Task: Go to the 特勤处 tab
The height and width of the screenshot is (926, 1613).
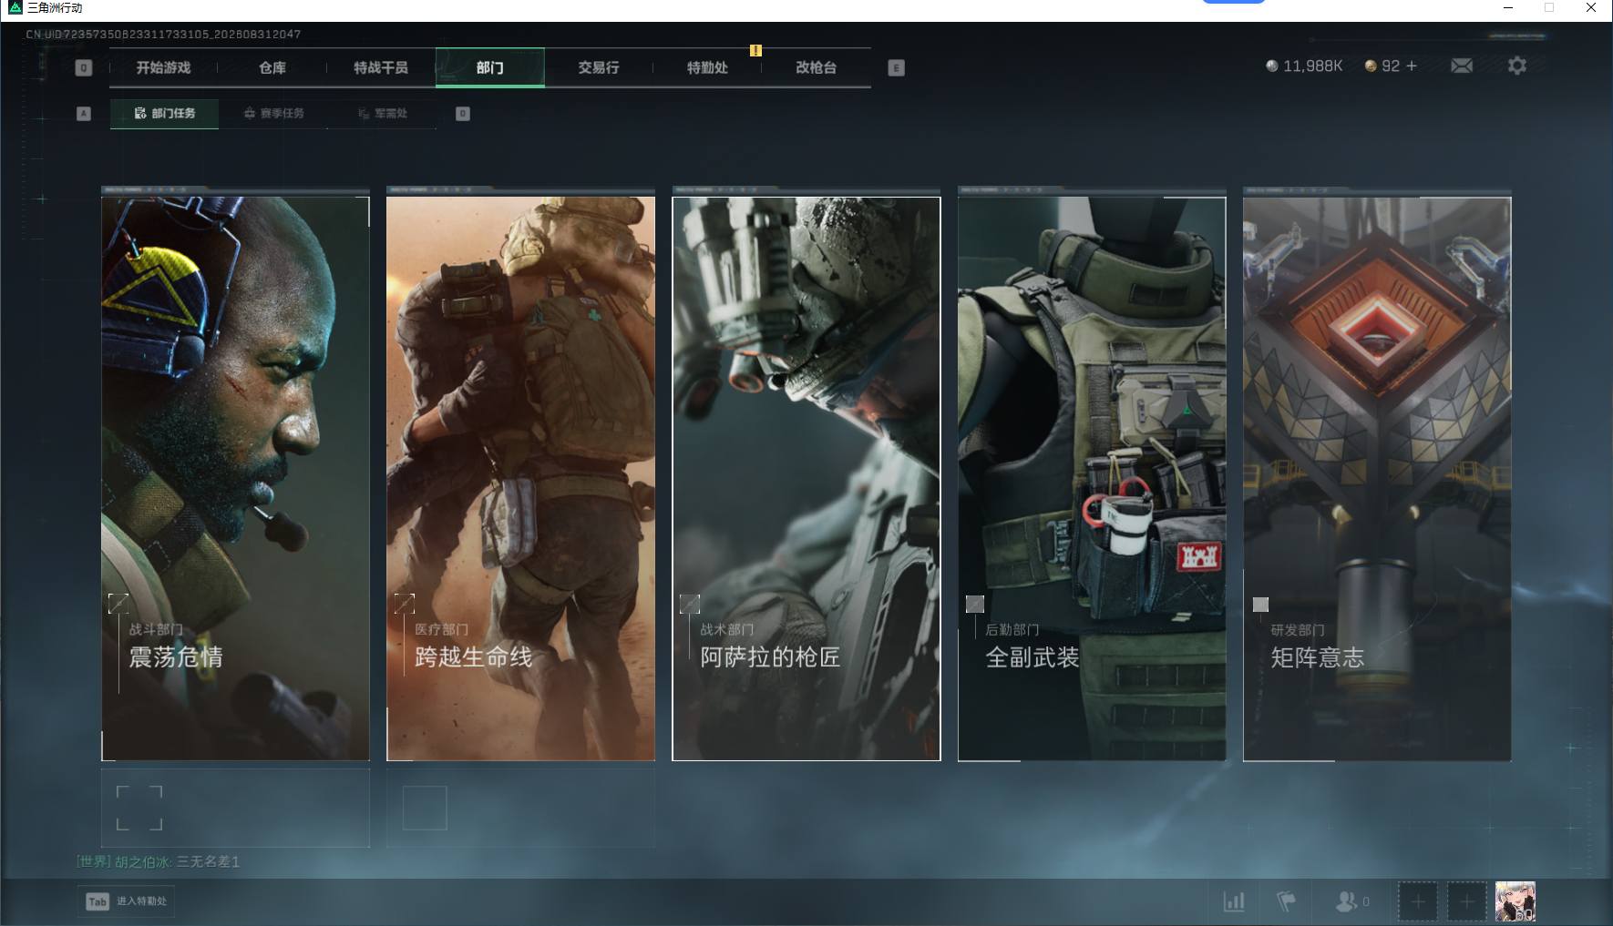Action: (x=707, y=67)
